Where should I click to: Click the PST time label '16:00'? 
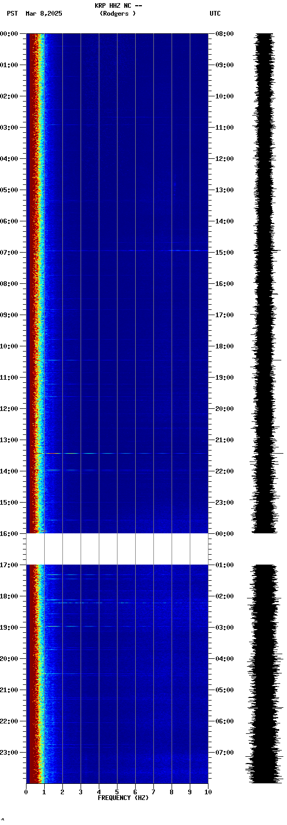click(x=9, y=534)
